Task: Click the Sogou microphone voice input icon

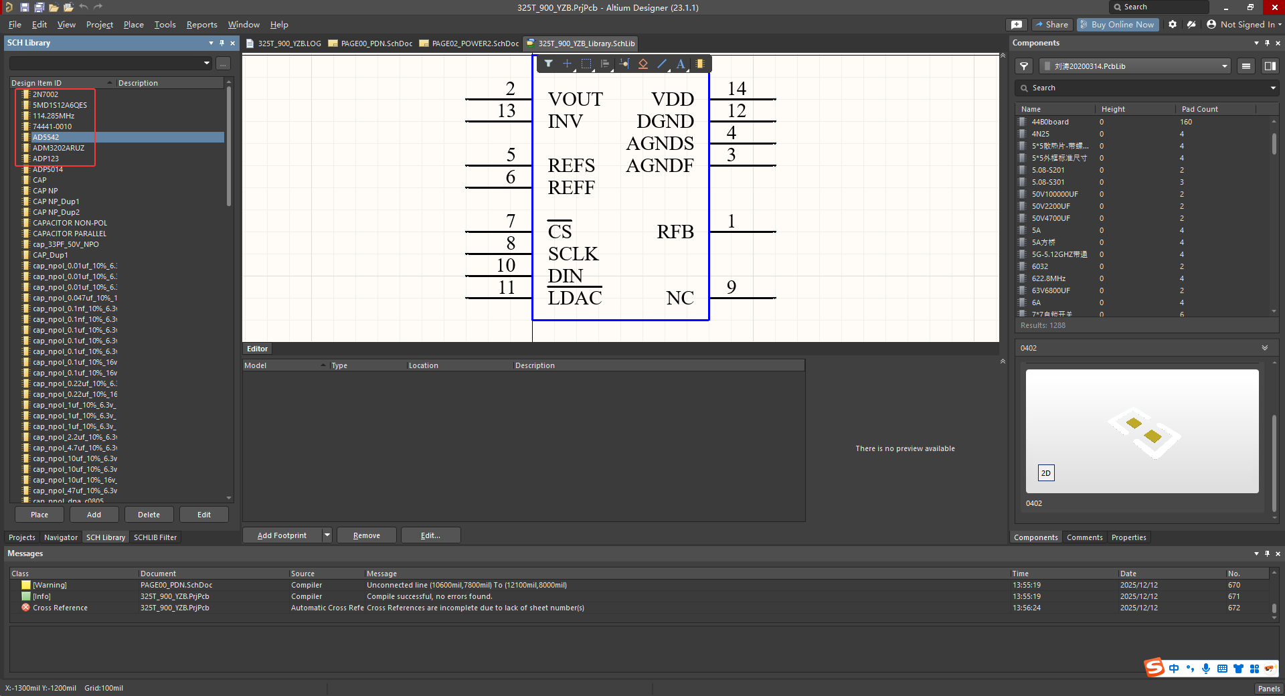Action: [1206, 669]
